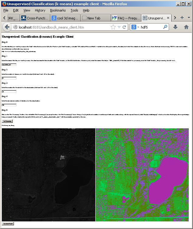This screenshot has height=229, width=193.
Task: Switch to the New Tab tab
Action: tap(95, 18)
